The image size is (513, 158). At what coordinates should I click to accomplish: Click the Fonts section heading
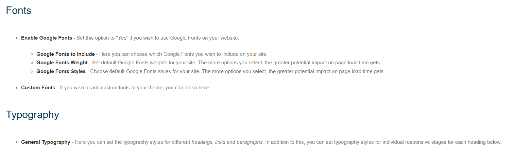click(19, 10)
